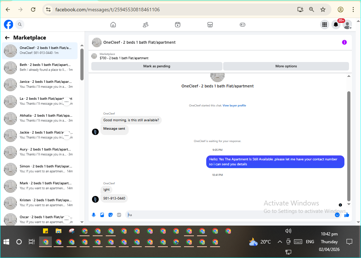Viewport: 361px width, 258px height.
Task: Open Chrome three-dot menu
Action: [x=353, y=10]
